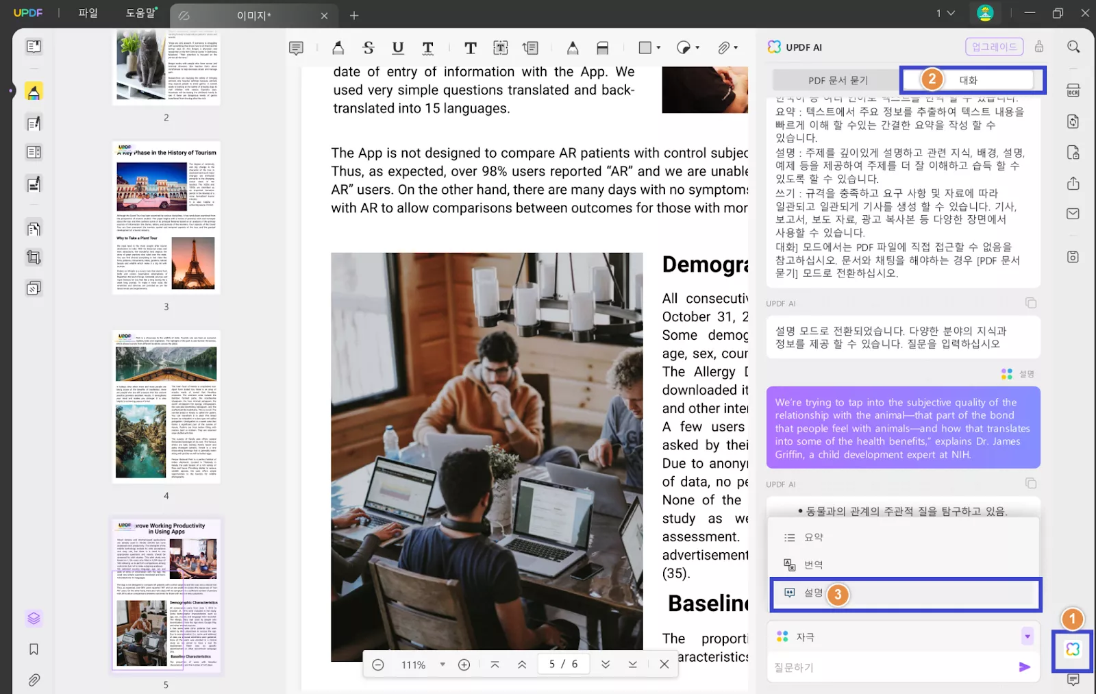Viewport: 1096px width, 694px height.
Task: Add a new tab with plus
Action: pyautogui.click(x=354, y=15)
